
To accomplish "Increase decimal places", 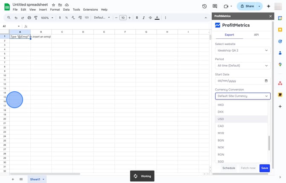I will (x=80, y=17).
